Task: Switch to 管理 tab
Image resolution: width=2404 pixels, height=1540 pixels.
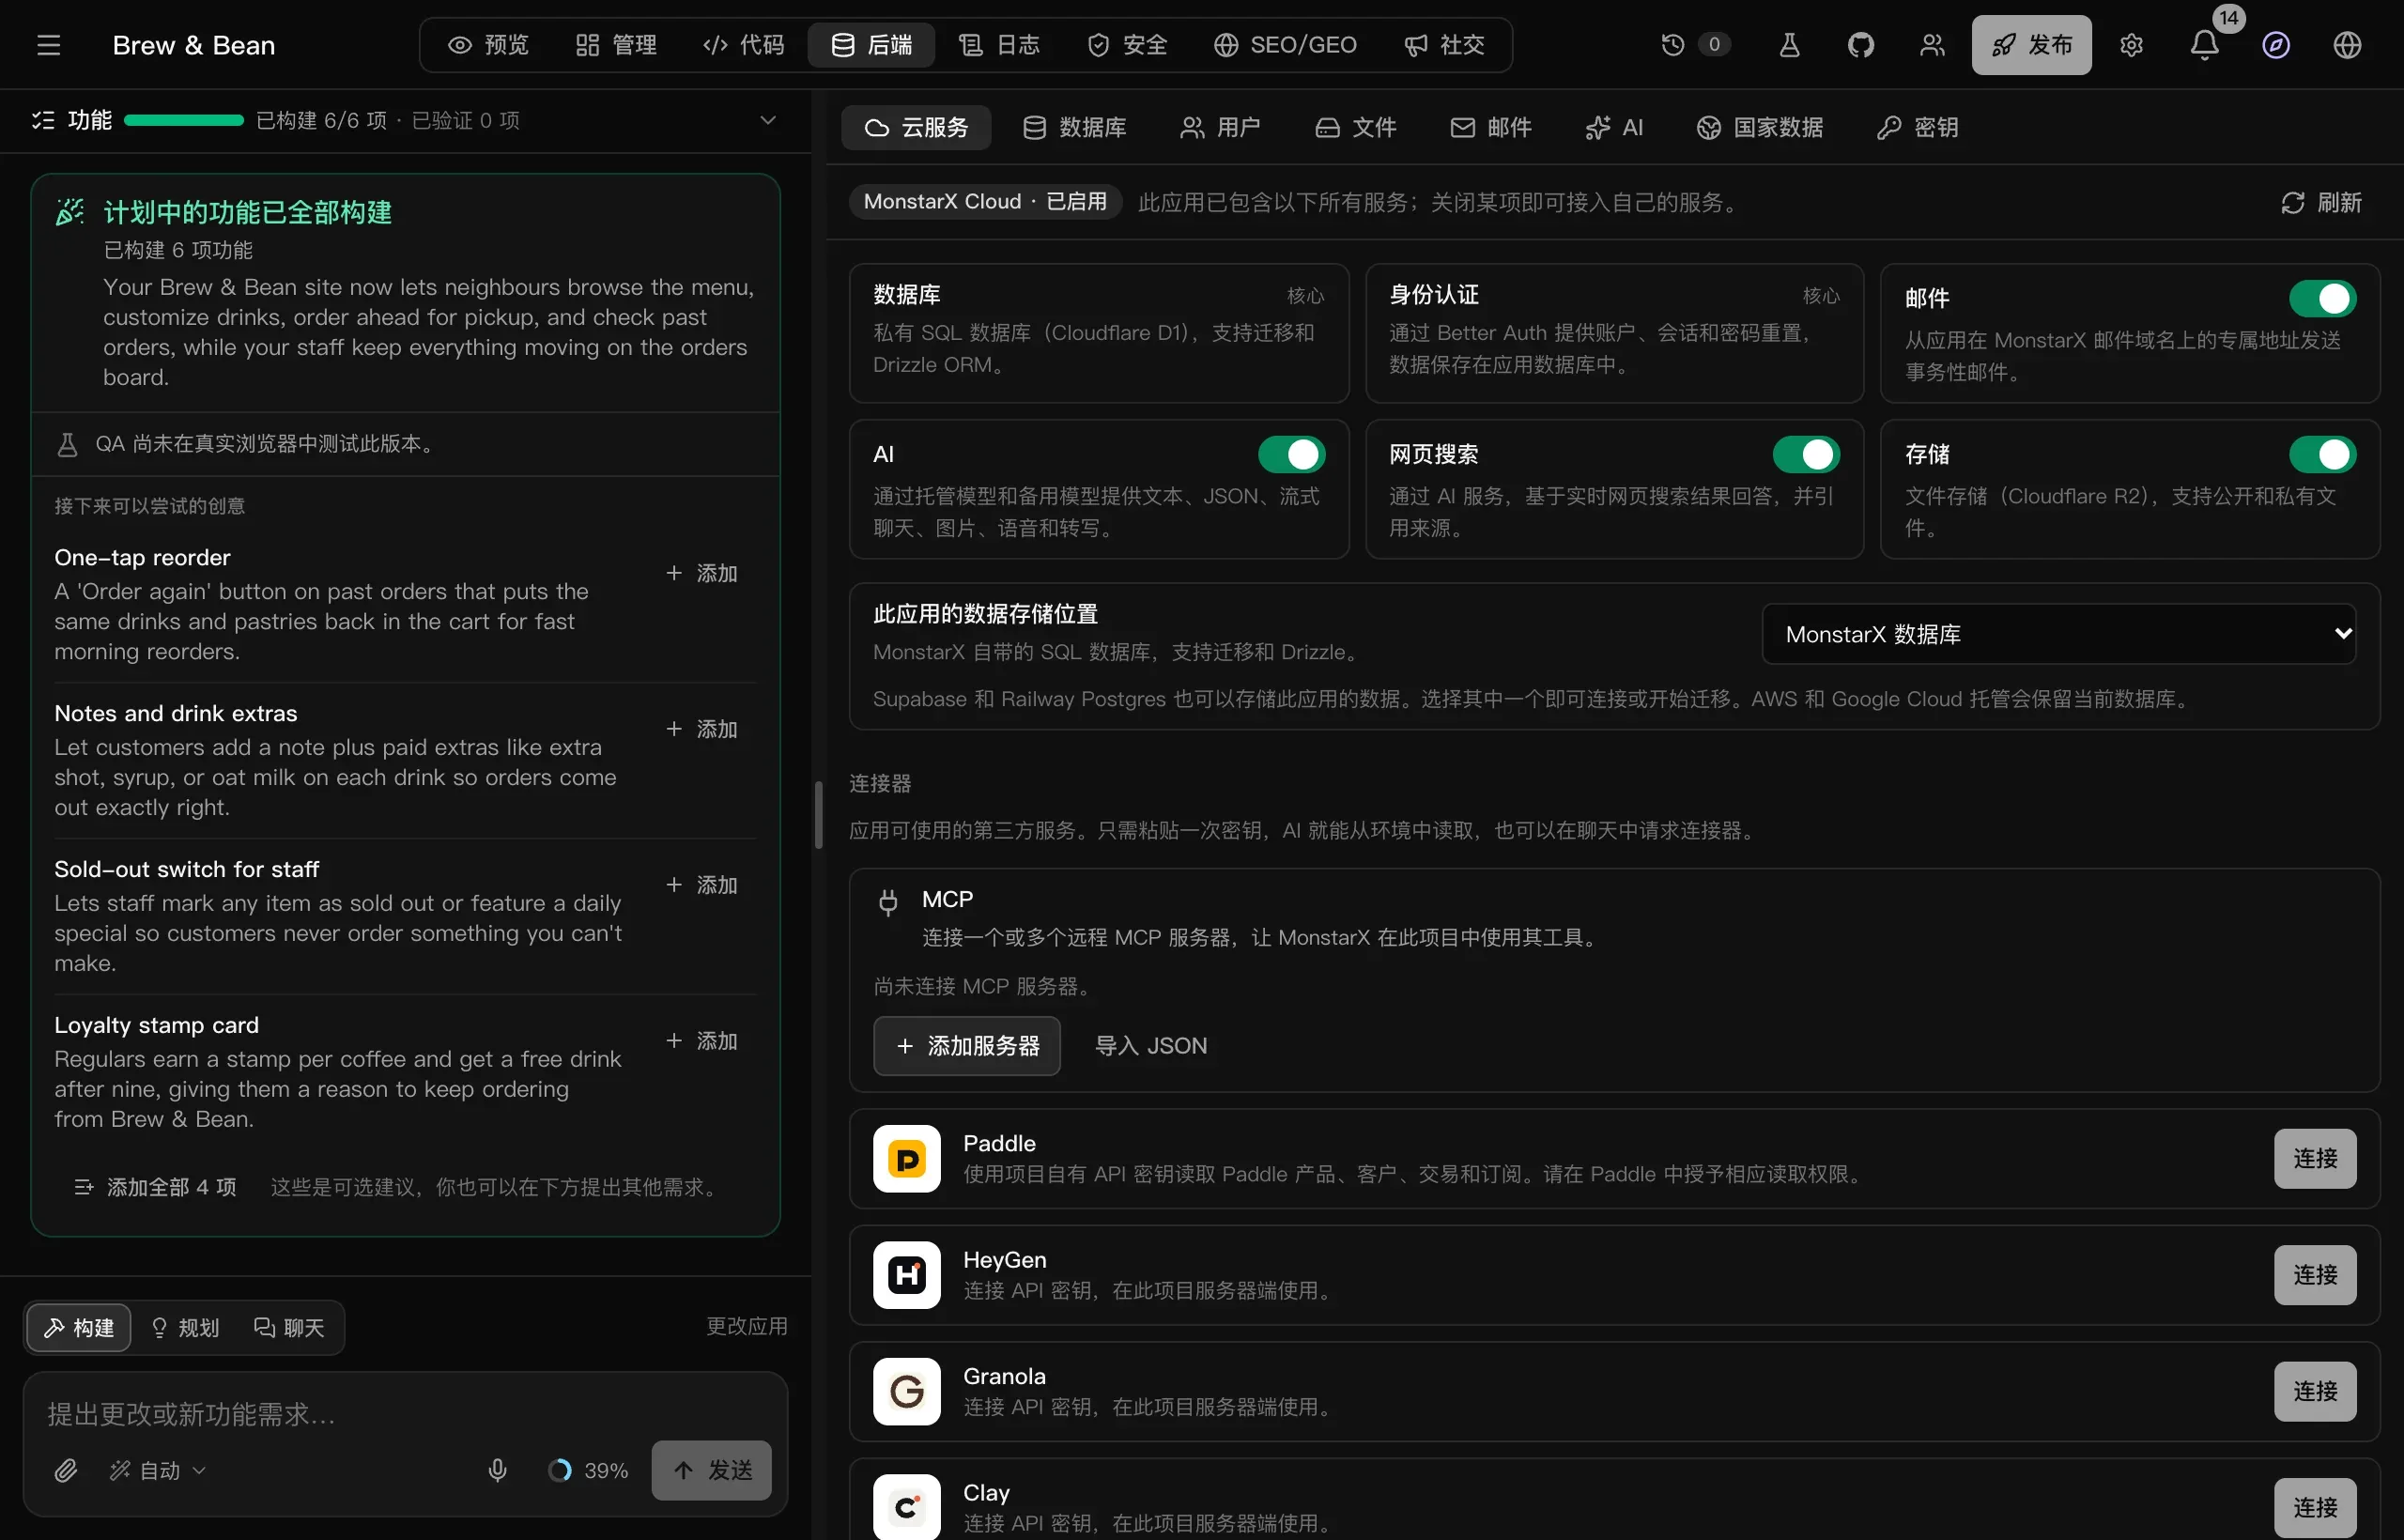Action: pos(616,45)
